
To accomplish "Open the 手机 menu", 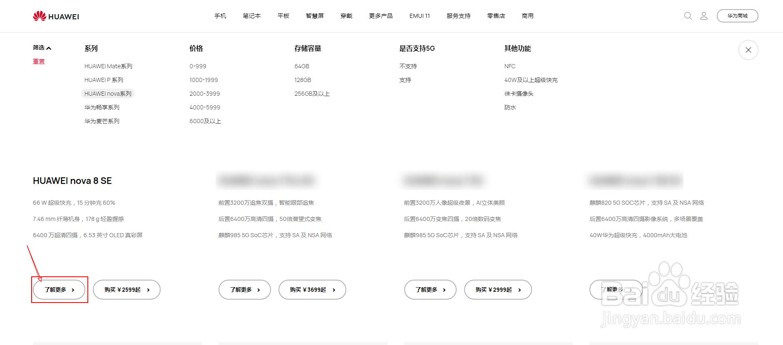I will [x=220, y=16].
